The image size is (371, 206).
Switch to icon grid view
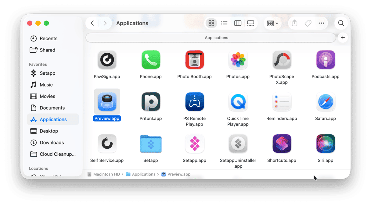[x=211, y=23]
